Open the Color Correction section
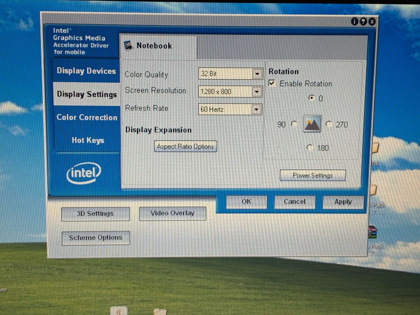Image resolution: width=420 pixels, height=315 pixels. point(87,117)
